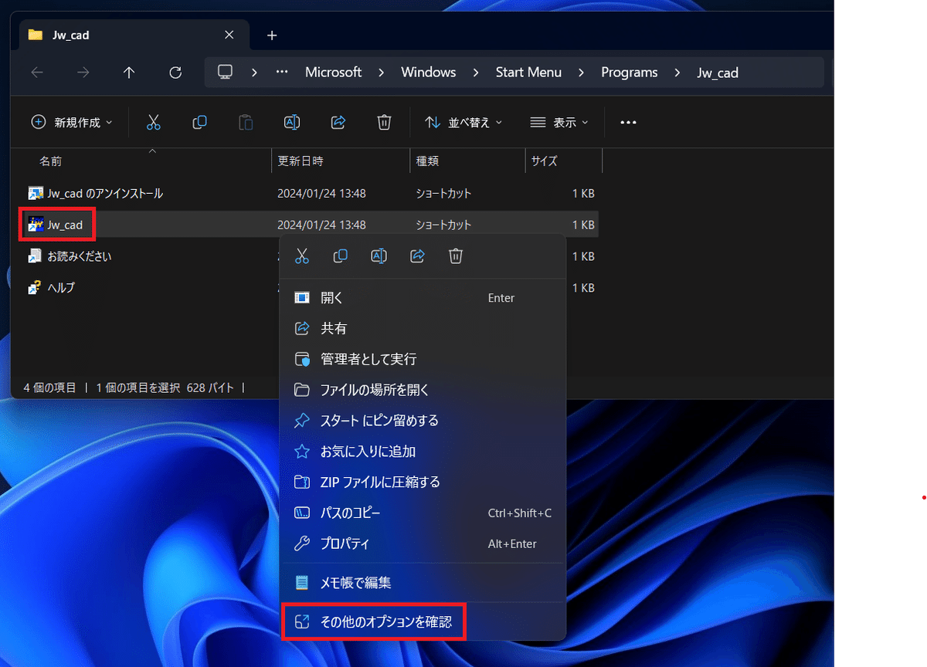
Task: Expand the chevron after Microsoft in the breadcrumb
Action: coord(382,73)
